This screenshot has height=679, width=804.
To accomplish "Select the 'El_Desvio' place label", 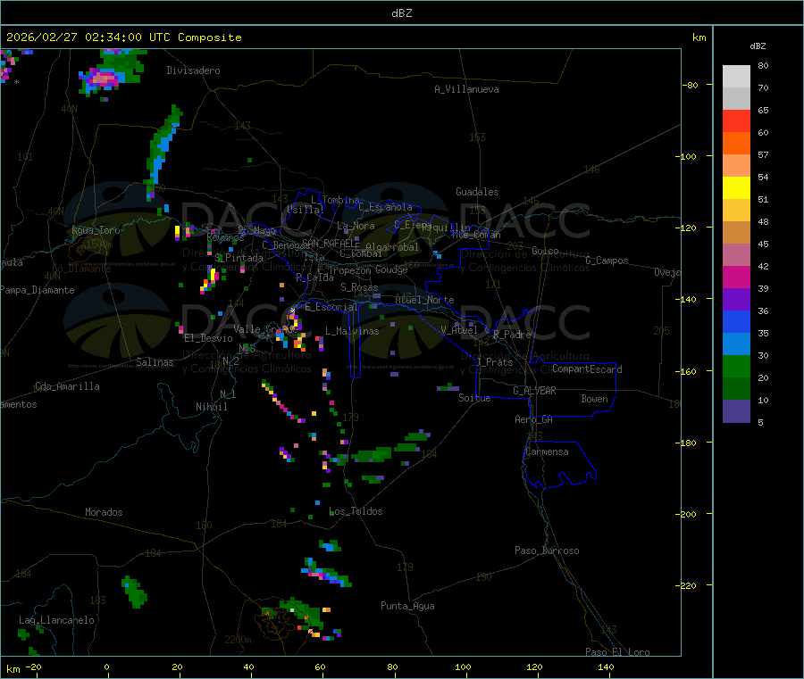I will pos(208,338).
